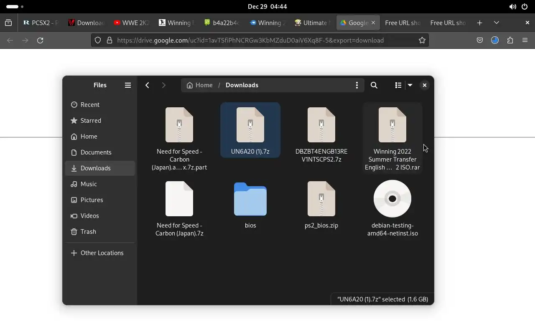
Task: Open clock and calendar Dec 29
Action: (x=267, y=7)
